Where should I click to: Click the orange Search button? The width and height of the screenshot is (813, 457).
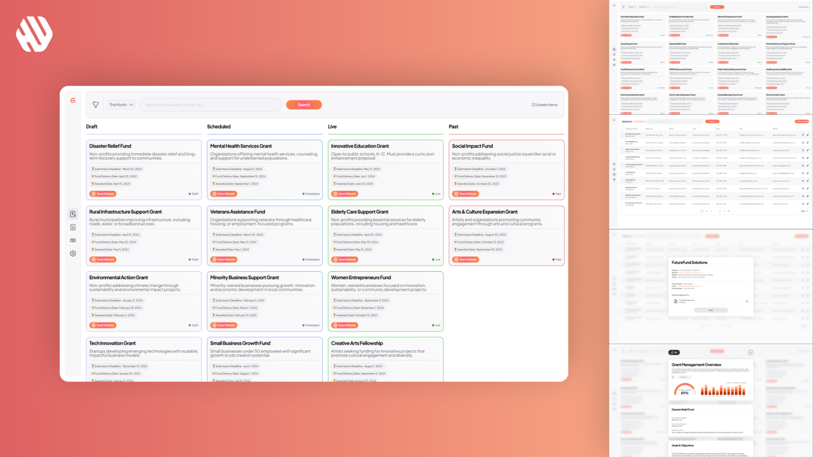click(304, 105)
